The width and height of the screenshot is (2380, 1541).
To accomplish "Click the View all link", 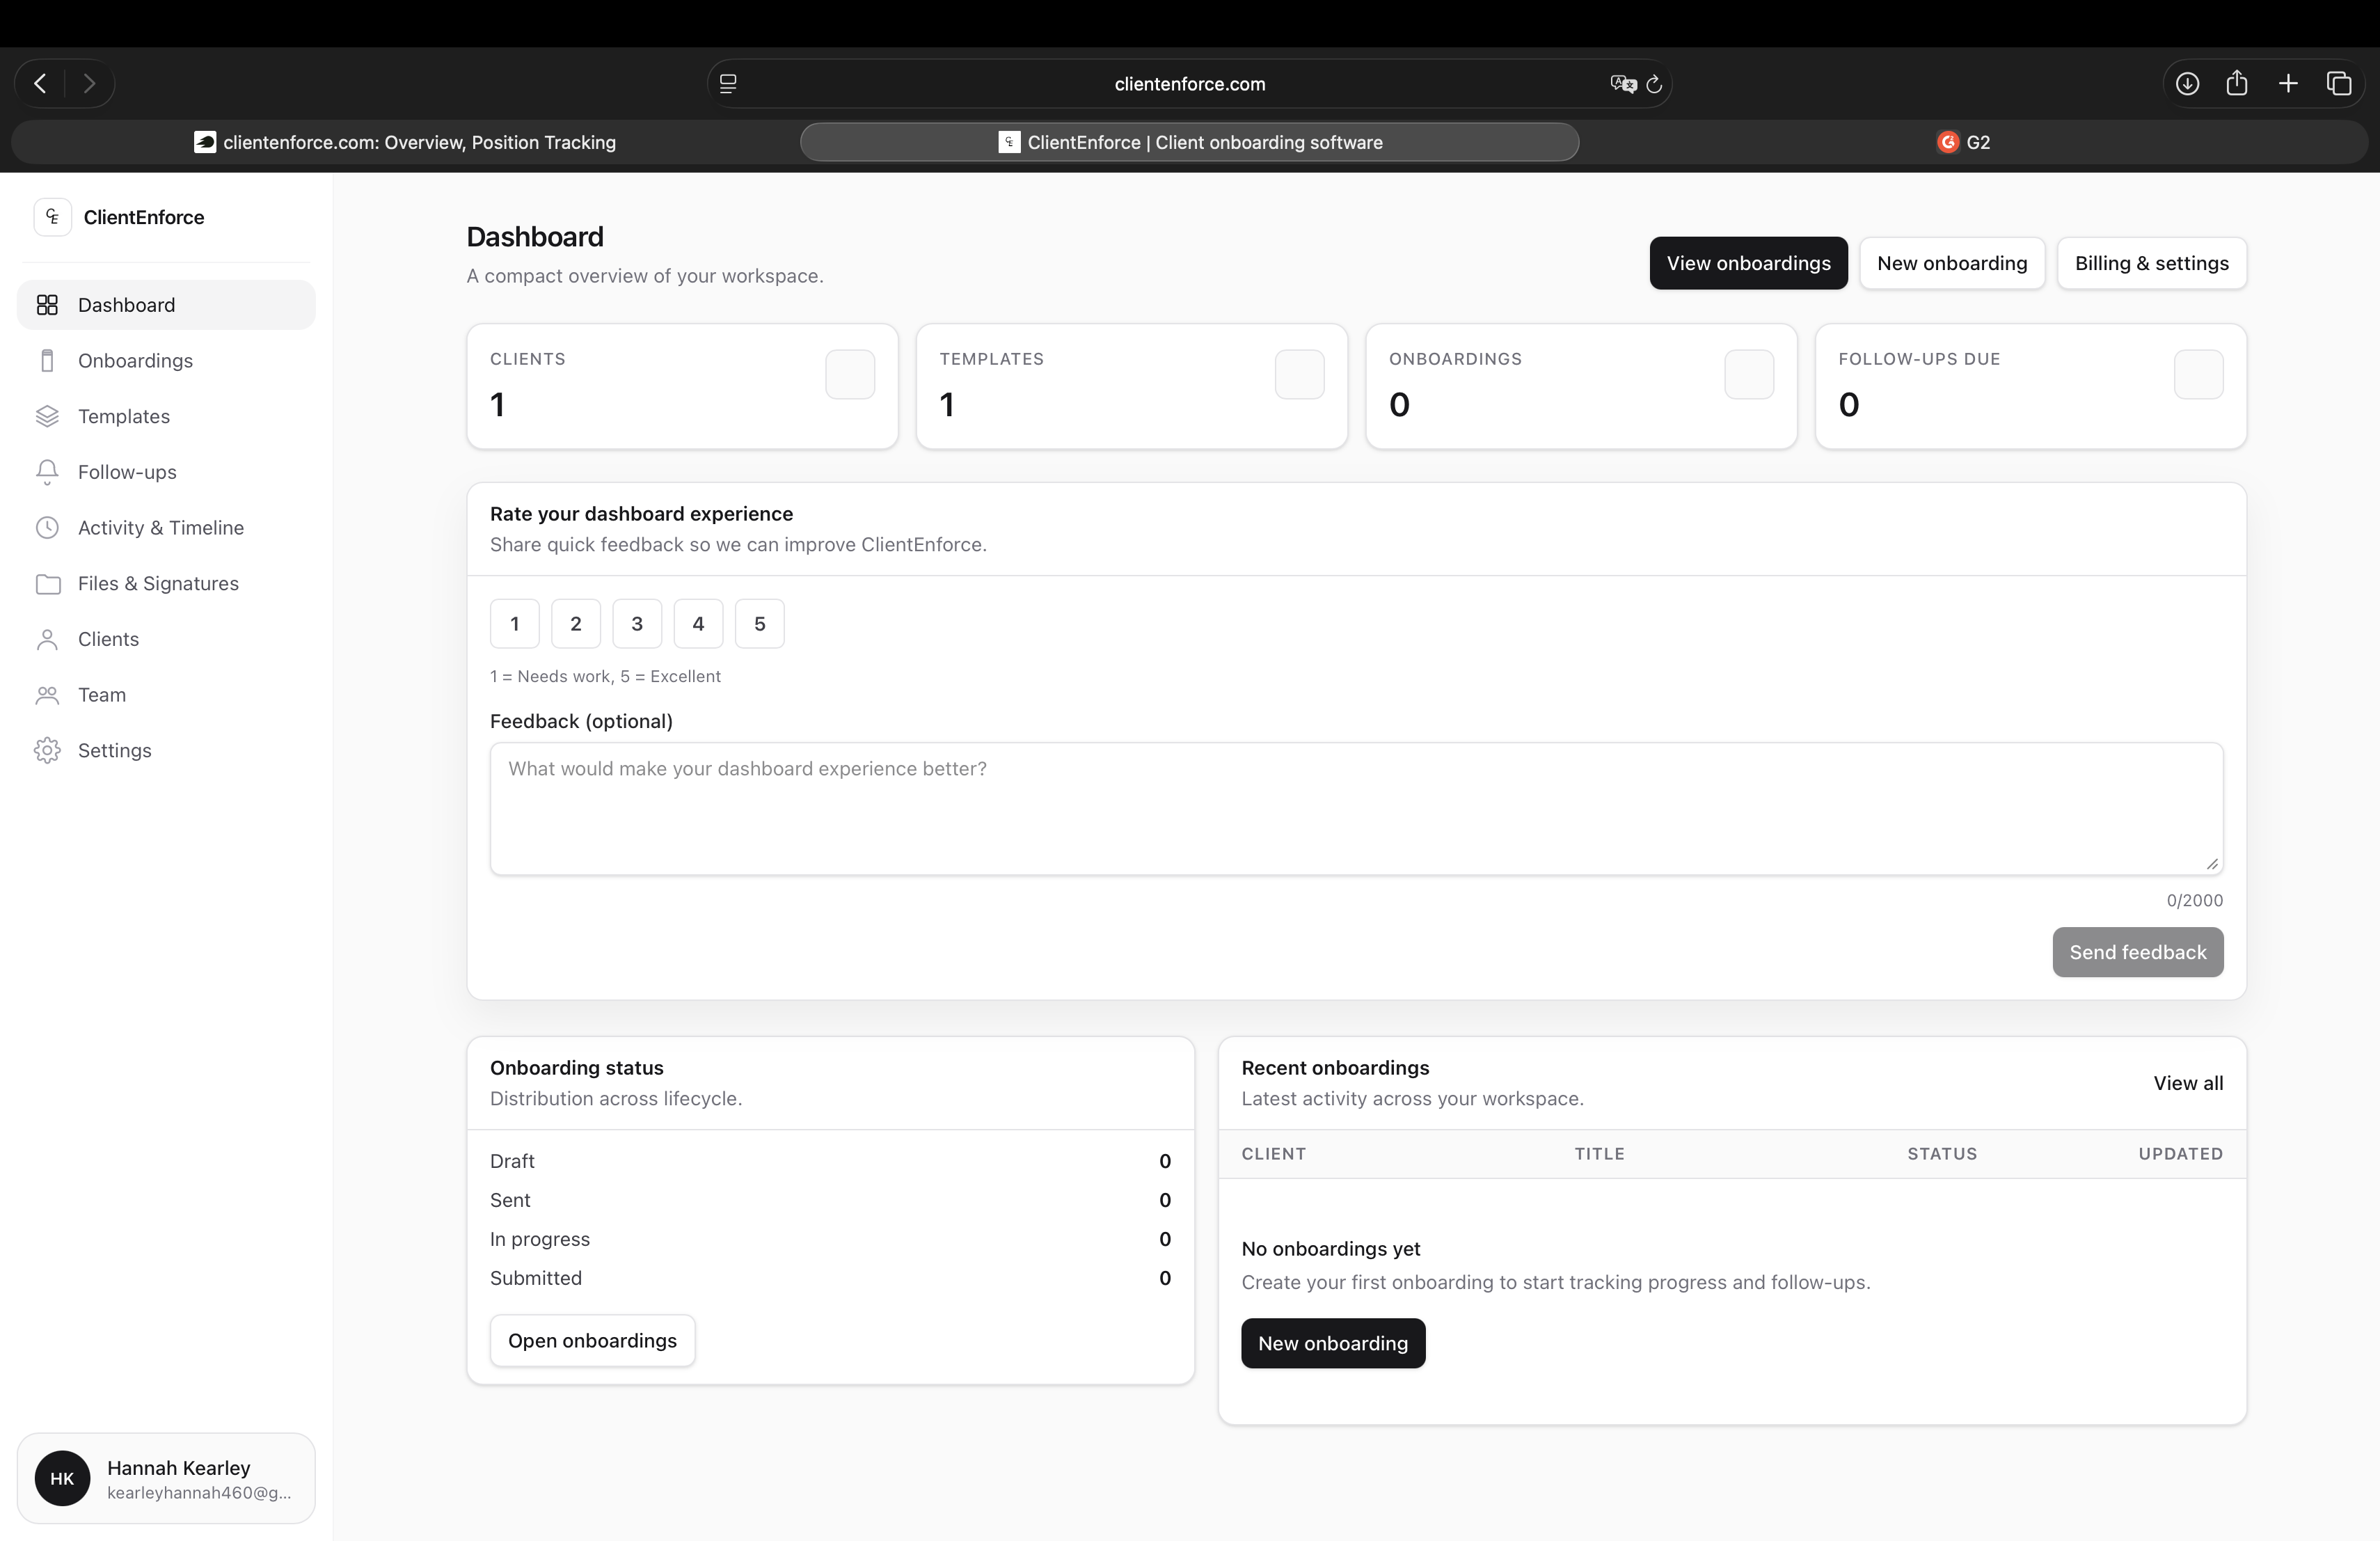I will 2188,1083.
